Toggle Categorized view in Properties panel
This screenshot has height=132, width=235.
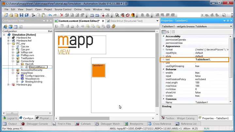164,32
